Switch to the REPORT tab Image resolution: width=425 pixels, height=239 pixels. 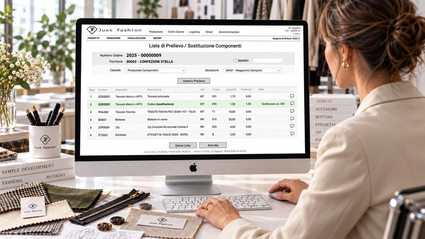click(x=157, y=38)
